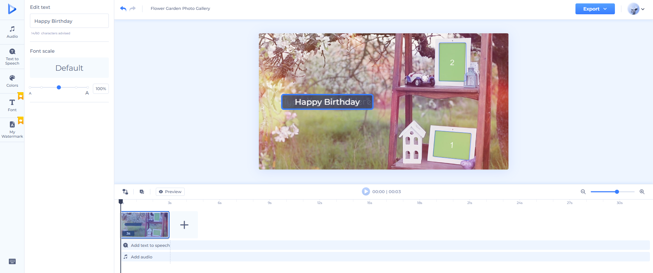Click the large A font scale icon

click(87, 93)
